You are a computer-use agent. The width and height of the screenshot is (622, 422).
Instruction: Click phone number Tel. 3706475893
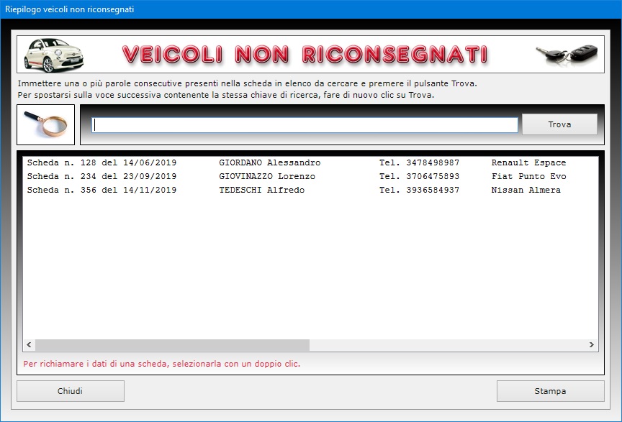(419, 176)
